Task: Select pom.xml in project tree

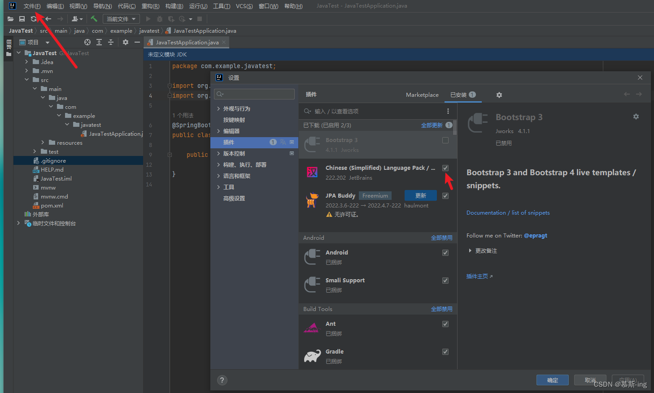Action: pyautogui.click(x=52, y=205)
